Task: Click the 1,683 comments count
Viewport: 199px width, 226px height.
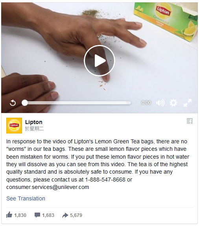Action: click(x=48, y=215)
